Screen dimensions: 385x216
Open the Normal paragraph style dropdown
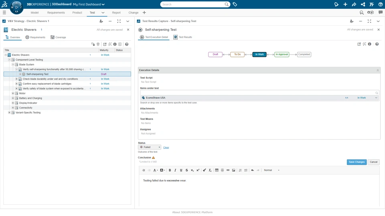click(x=272, y=170)
